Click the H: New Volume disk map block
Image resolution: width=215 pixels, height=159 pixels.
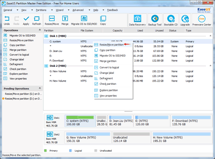(x=182, y=138)
